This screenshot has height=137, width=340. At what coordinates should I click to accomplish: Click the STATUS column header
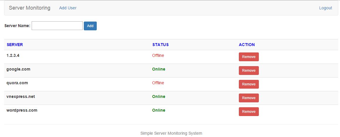click(x=160, y=45)
